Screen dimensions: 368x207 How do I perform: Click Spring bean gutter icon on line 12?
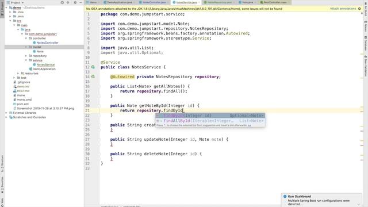[x=93, y=67]
